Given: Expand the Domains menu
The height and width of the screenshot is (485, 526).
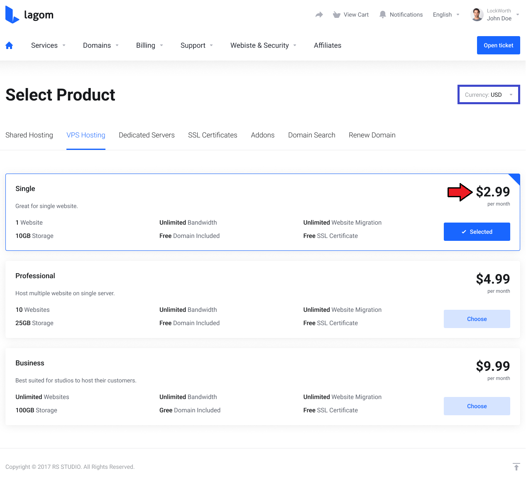Looking at the screenshot, I should (101, 45).
